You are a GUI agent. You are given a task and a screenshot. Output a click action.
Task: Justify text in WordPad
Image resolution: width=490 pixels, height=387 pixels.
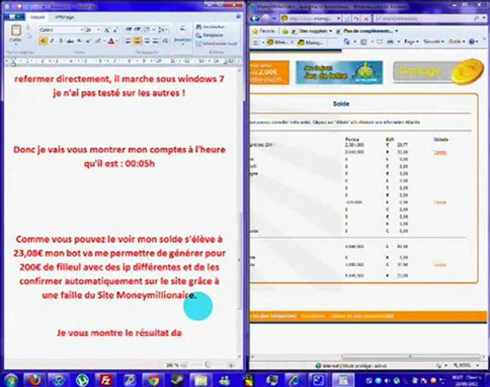click(156, 41)
